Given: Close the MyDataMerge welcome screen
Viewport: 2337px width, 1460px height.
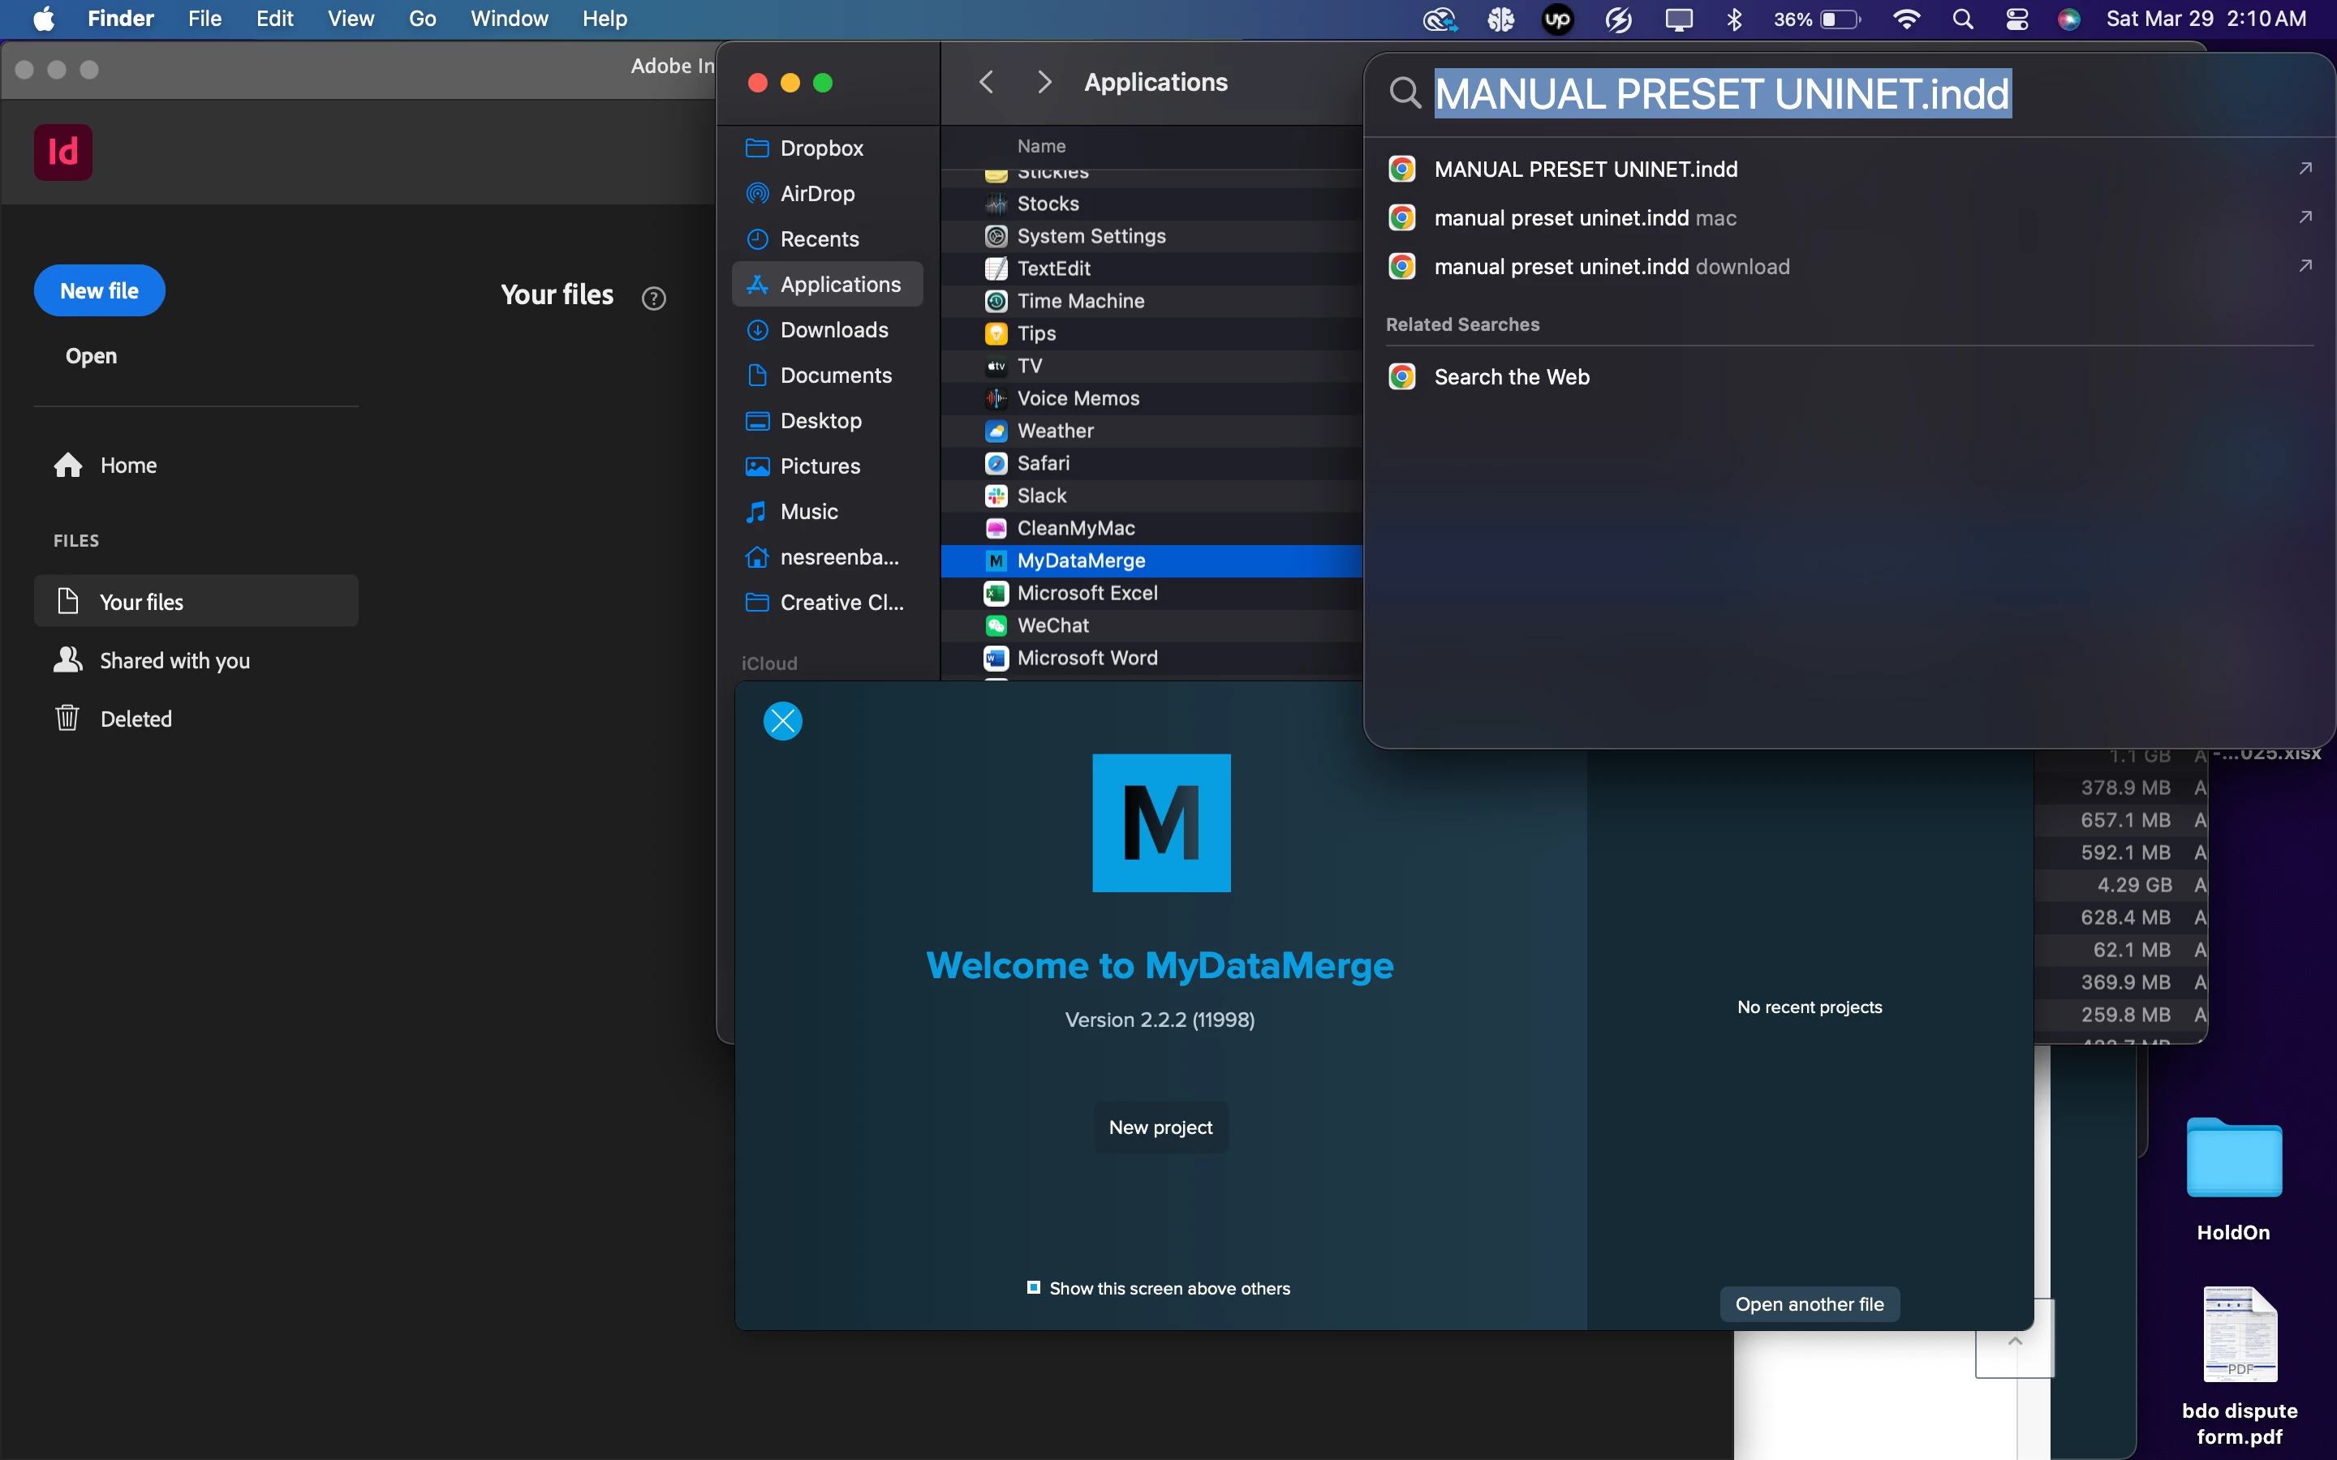Looking at the screenshot, I should [x=782, y=721].
